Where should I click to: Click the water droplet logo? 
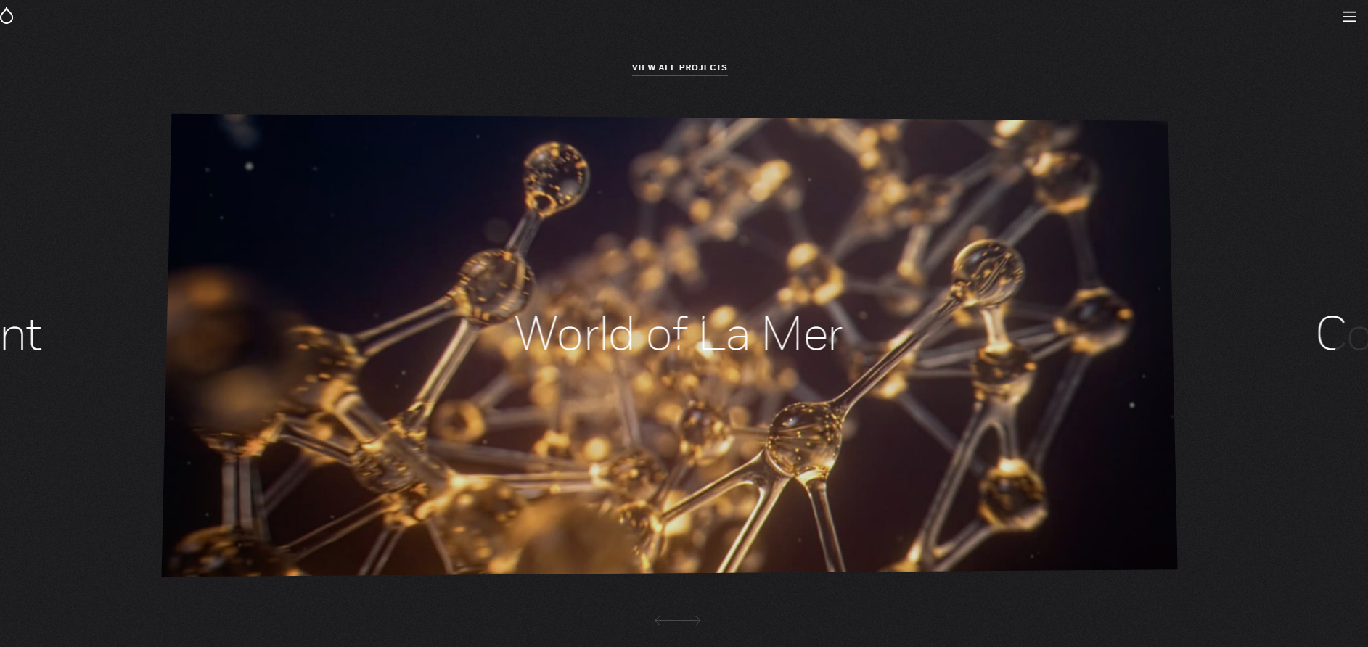point(7,16)
